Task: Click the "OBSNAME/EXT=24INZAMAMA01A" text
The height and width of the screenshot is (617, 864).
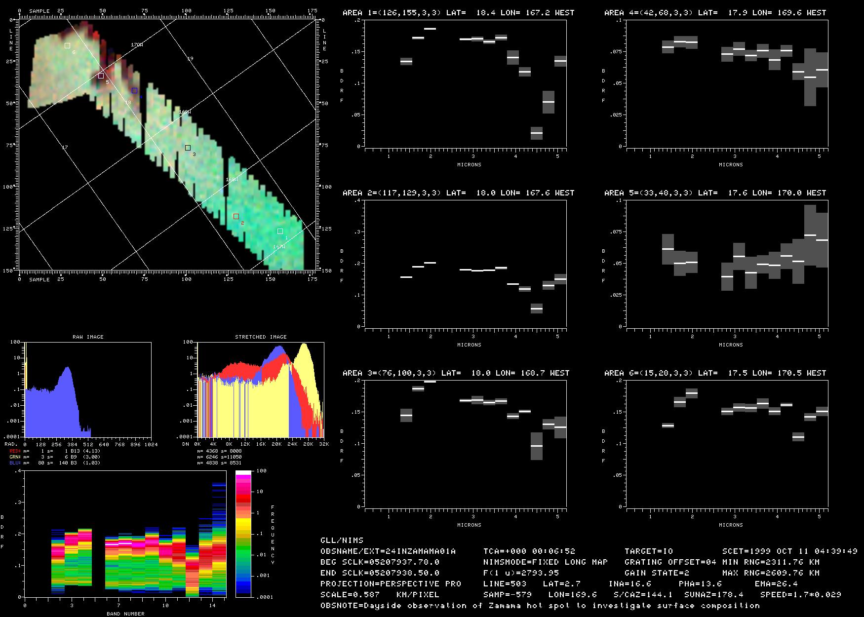Action: [x=388, y=551]
